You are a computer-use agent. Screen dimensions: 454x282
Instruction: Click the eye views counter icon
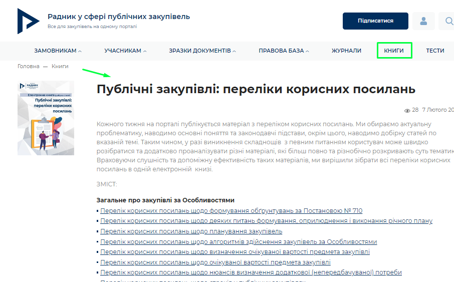pos(407,110)
